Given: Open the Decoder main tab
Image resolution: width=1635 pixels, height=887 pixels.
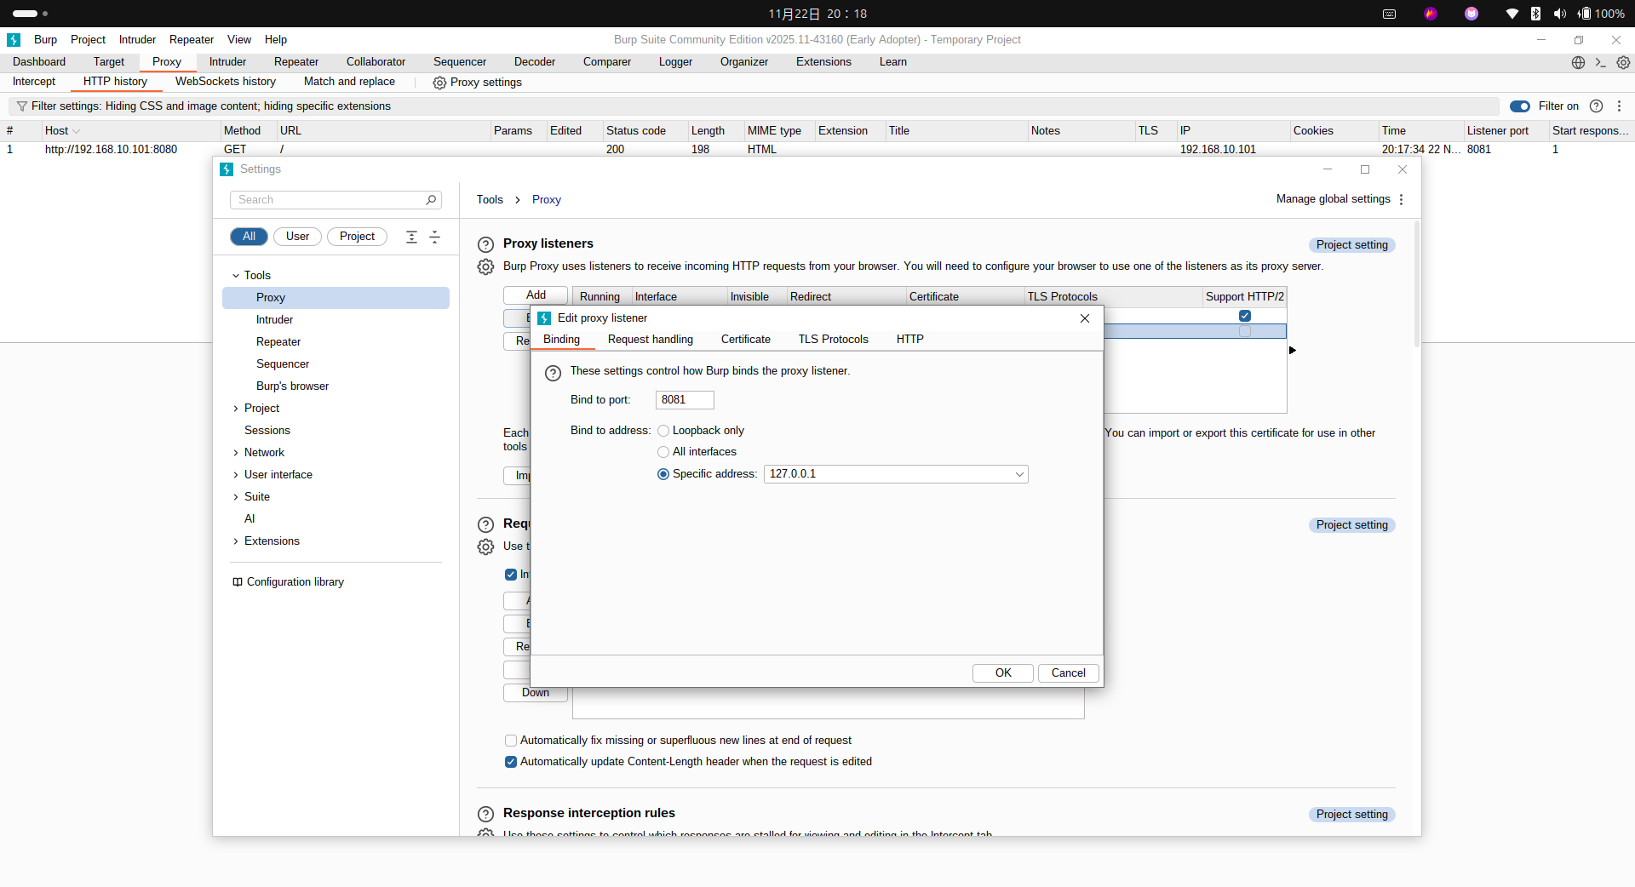Looking at the screenshot, I should click(535, 62).
